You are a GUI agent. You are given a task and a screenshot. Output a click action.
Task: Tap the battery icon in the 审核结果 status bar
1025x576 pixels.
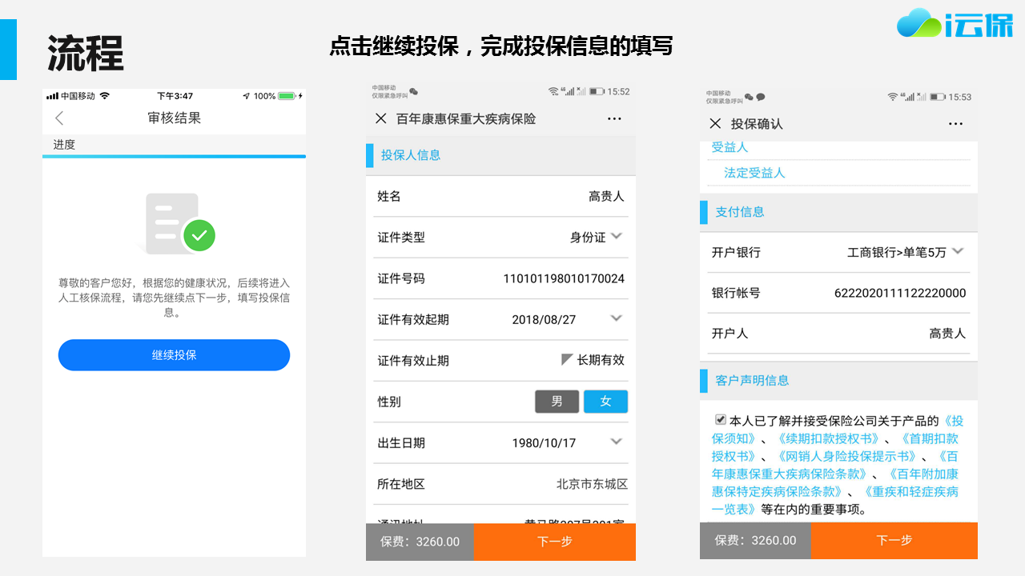click(287, 96)
